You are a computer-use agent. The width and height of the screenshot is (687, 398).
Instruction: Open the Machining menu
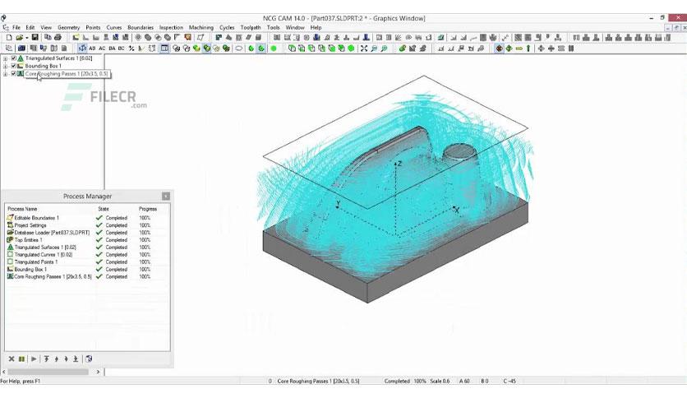[x=201, y=27]
